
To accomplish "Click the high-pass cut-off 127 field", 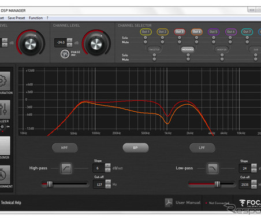I will 99,185.
